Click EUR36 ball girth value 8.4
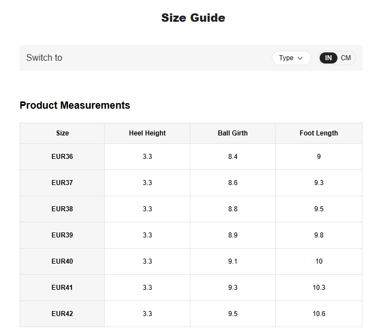 tap(233, 157)
